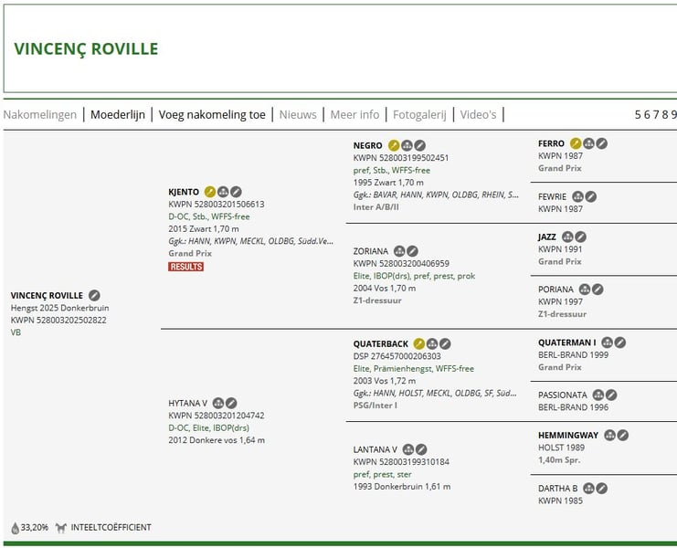The image size is (677, 548).
Task: Click the pencil icon beside DARTHA B
Action: pos(602,489)
